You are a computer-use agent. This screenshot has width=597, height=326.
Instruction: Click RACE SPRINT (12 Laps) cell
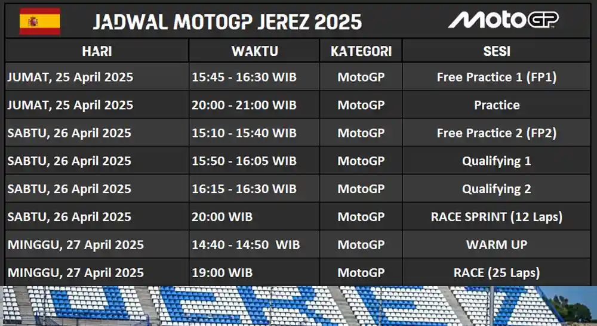[497, 216]
